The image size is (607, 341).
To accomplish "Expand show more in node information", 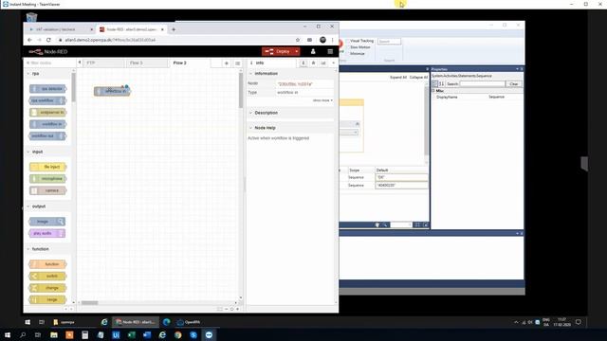I will tap(322, 100).
